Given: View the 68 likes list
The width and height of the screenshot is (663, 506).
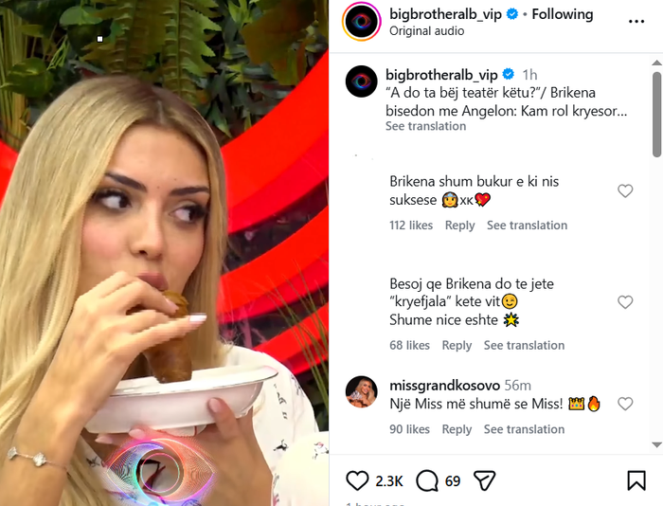Looking at the screenshot, I should click(409, 345).
